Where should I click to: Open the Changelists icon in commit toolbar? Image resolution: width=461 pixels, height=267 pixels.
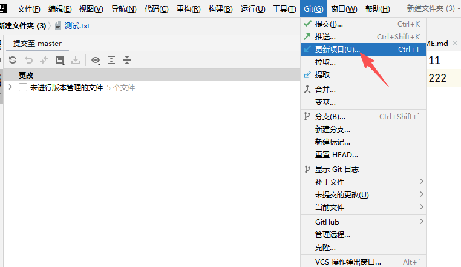(60, 61)
